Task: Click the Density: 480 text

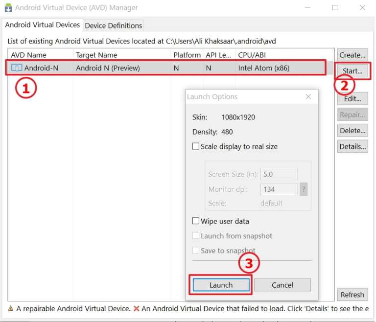Action: pyautogui.click(x=212, y=132)
